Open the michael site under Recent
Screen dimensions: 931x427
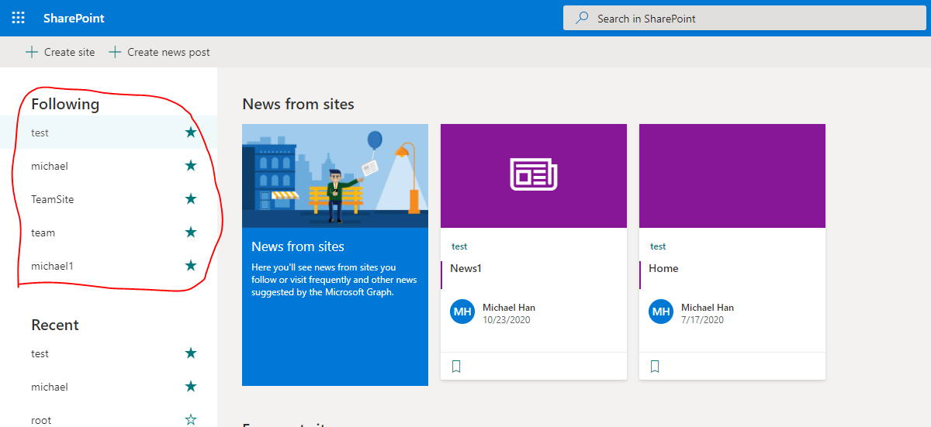coord(50,387)
